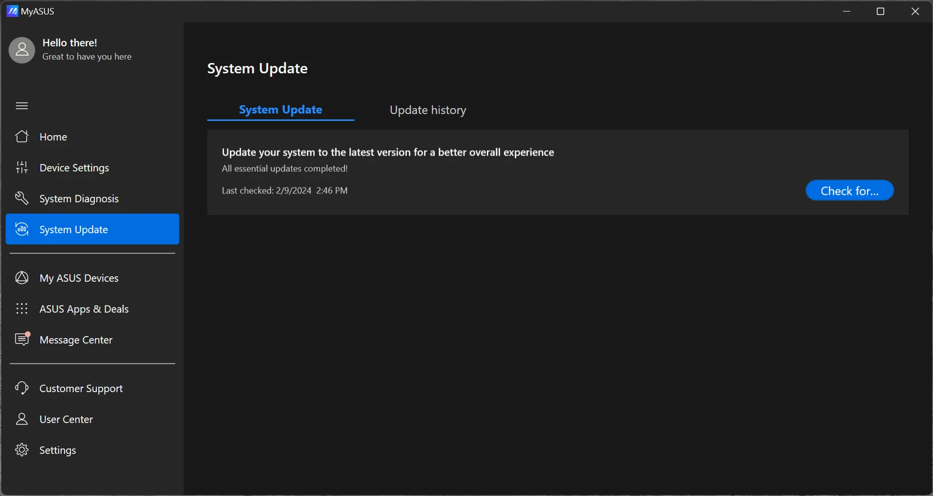Click Great to have you here text
The height and width of the screenshot is (496, 933).
pyautogui.click(x=87, y=56)
